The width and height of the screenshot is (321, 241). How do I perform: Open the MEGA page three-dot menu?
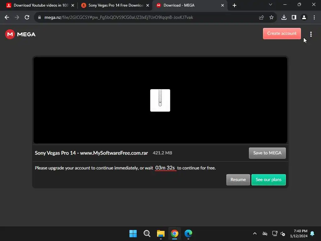311,34
